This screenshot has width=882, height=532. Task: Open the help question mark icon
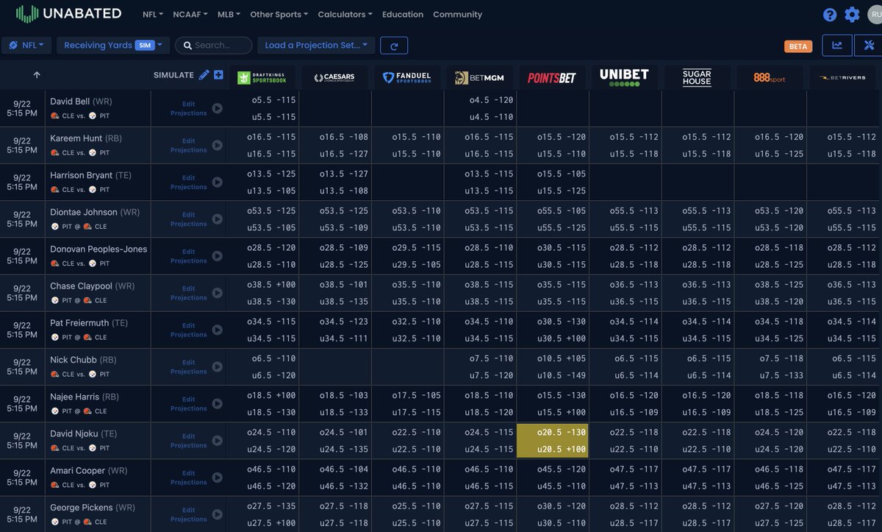coord(830,15)
